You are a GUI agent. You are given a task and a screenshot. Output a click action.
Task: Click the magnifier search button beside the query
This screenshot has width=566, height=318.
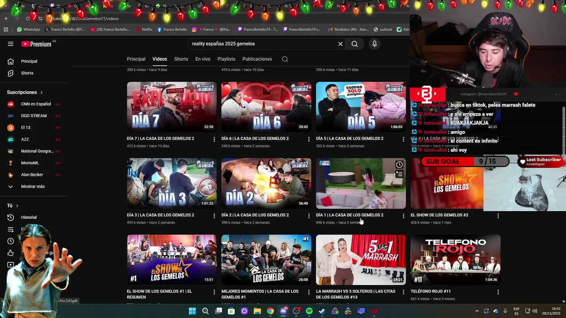pyautogui.click(x=355, y=44)
